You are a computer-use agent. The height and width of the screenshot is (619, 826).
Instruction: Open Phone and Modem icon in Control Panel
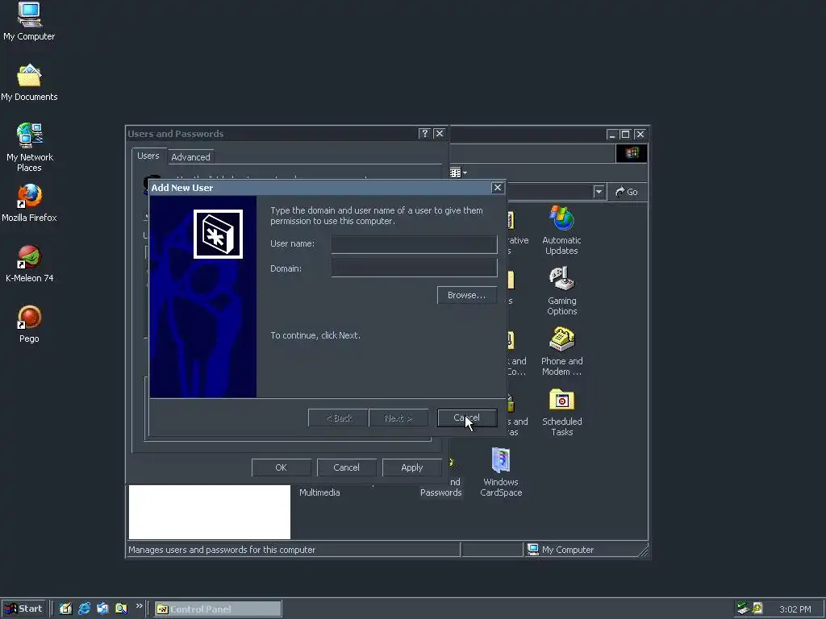click(x=561, y=351)
